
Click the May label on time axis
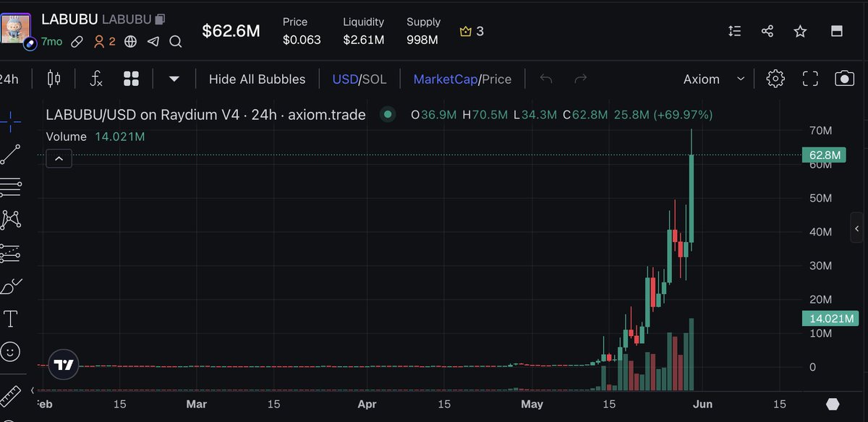532,404
